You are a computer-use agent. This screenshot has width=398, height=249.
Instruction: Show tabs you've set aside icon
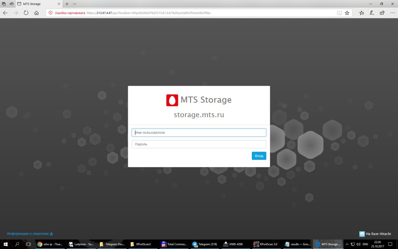coord(4,4)
